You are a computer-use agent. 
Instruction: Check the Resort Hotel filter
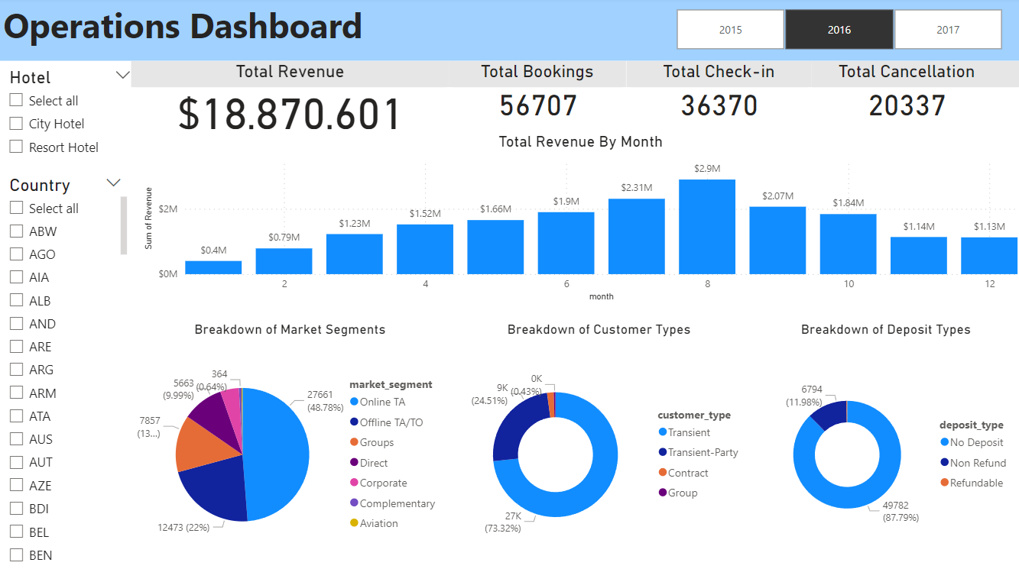pyautogui.click(x=16, y=147)
